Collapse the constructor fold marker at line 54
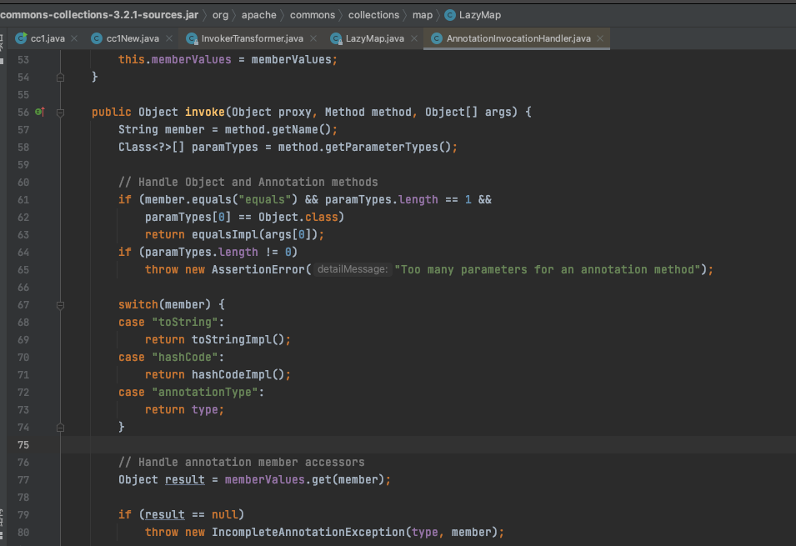This screenshot has height=546, width=796. tap(60, 78)
